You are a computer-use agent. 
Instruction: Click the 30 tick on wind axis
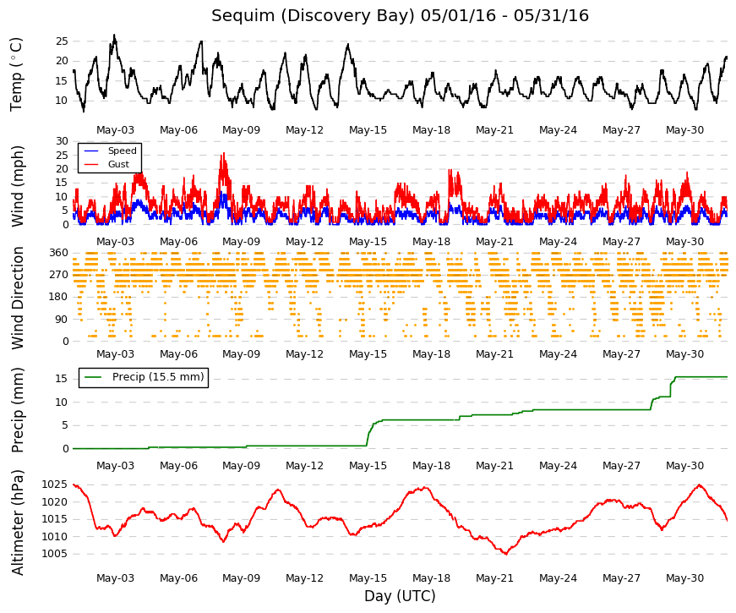pyautogui.click(x=62, y=141)
